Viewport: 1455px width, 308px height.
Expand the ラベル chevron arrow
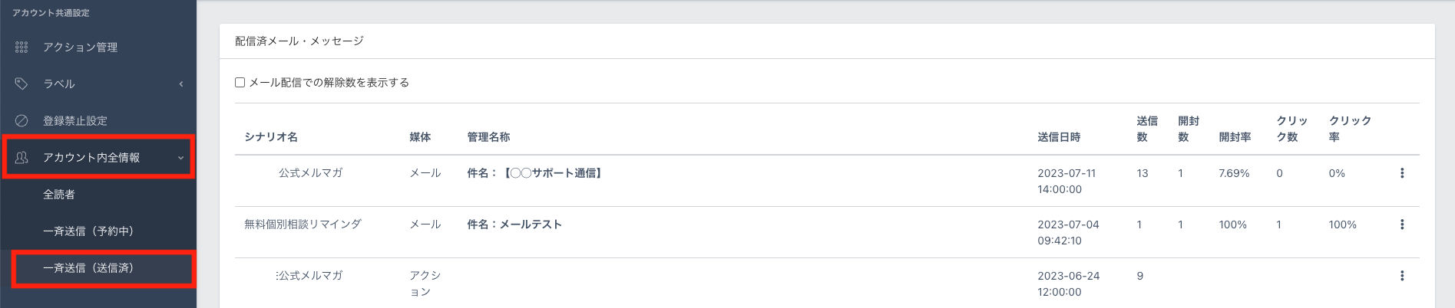[181, 84]
